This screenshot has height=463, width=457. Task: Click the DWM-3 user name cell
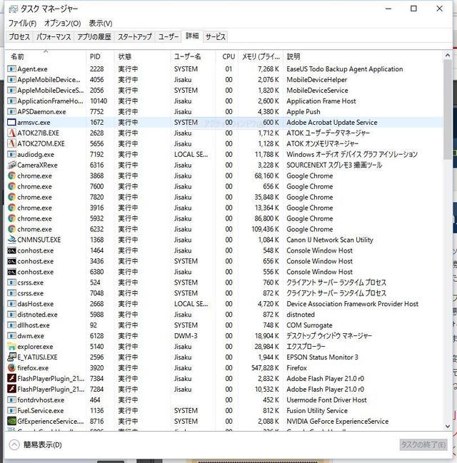(x=186, y=336)
